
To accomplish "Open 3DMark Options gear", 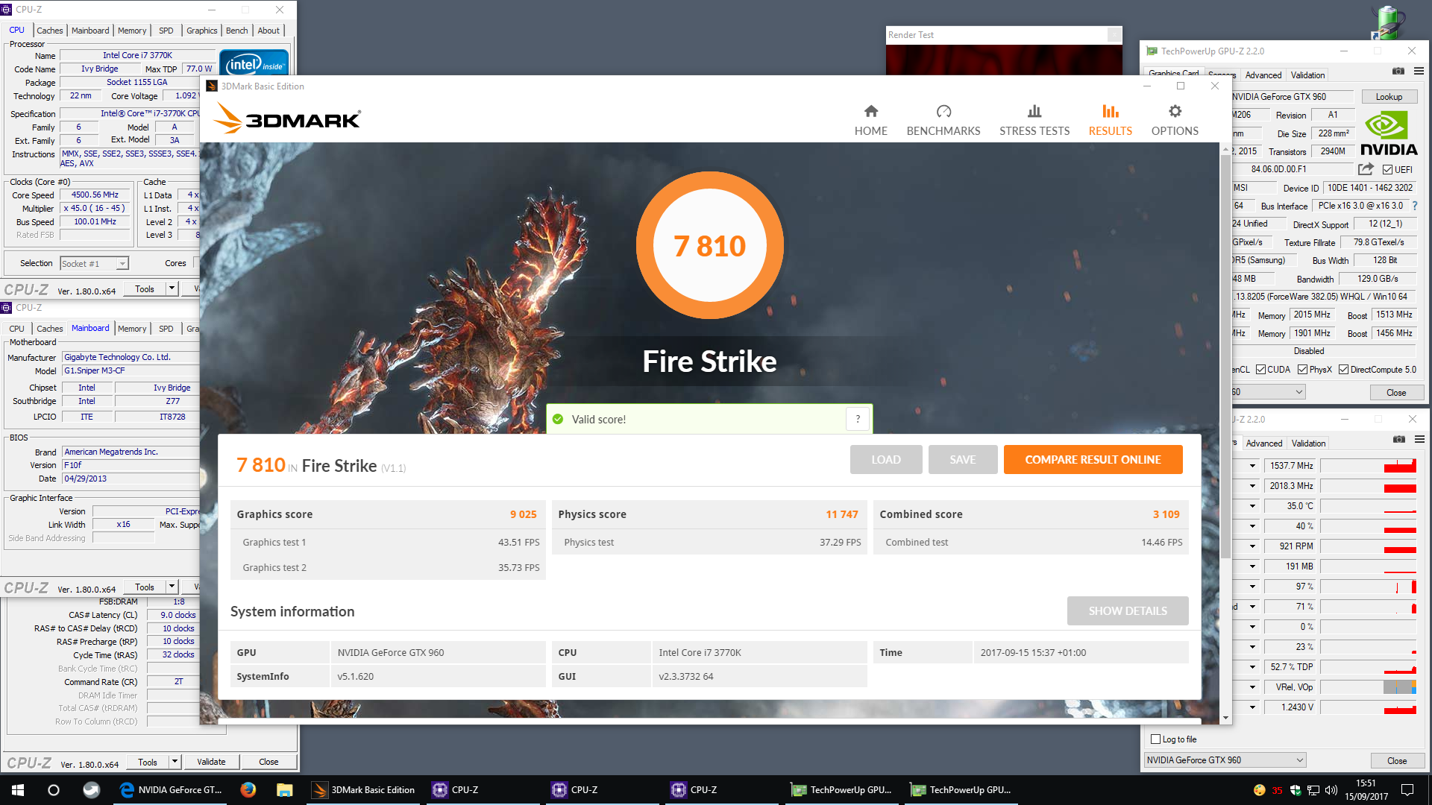I will (x=1175, y=121).
